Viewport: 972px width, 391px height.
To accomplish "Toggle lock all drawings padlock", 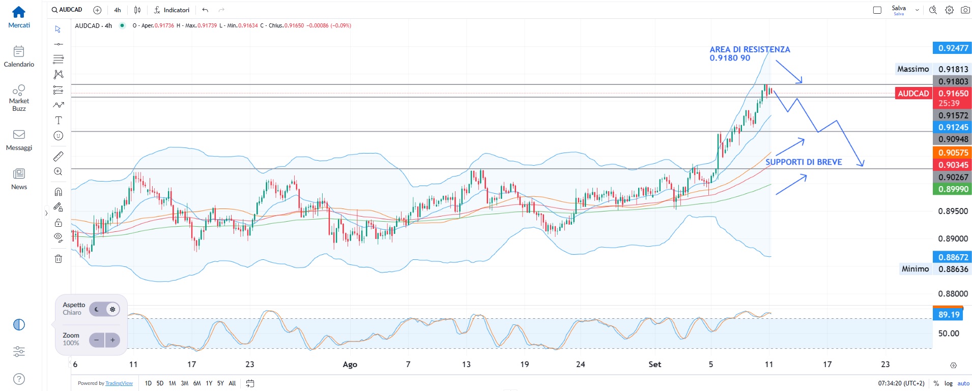I will click(x=59, y=223).
